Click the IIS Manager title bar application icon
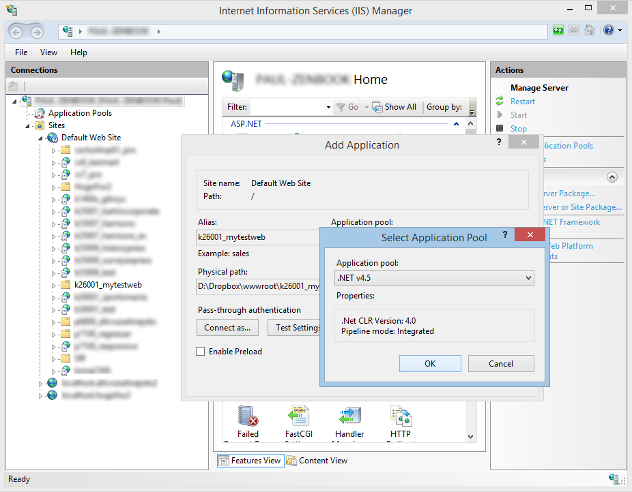The height and width of the screenshot is (492, 632). (12, 10)
